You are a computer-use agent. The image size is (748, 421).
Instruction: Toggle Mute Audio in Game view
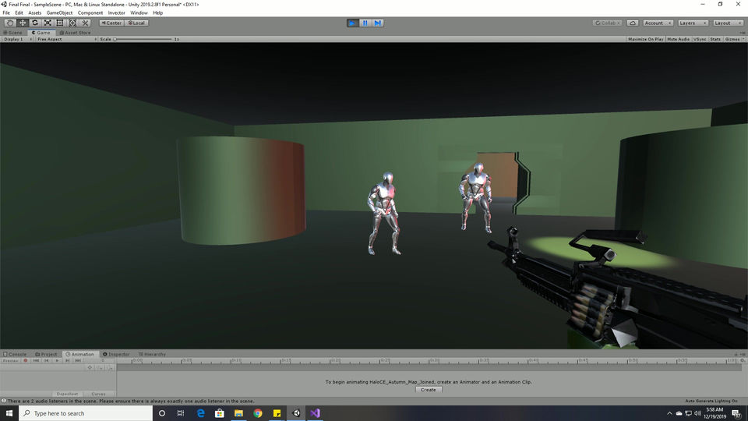pos(678,39)
